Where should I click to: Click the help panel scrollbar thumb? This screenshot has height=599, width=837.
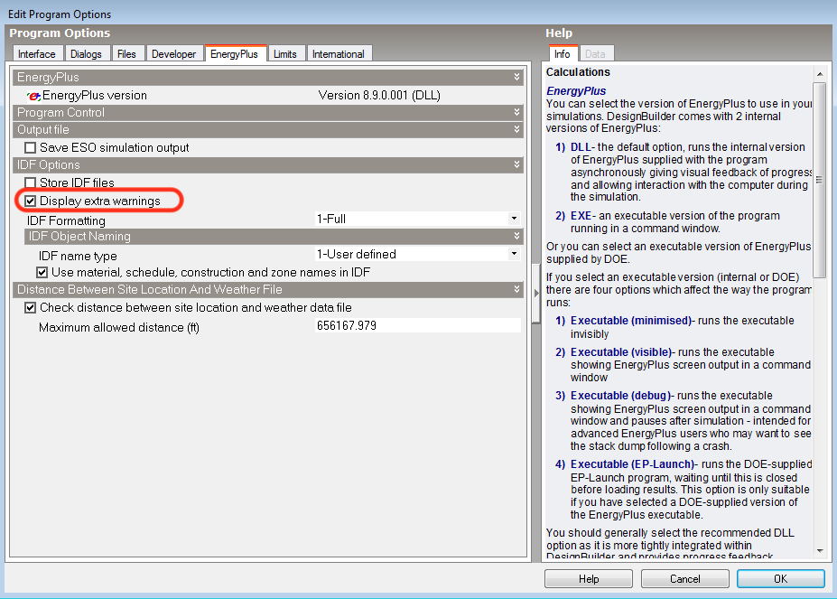coord(819,180)
